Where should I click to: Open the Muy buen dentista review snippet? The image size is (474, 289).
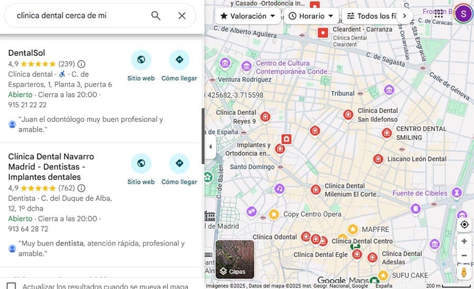(102, 248)
